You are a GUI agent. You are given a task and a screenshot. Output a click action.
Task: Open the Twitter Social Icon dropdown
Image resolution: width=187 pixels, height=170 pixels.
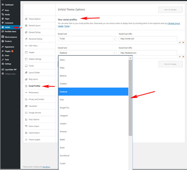[x=87, y=39]
